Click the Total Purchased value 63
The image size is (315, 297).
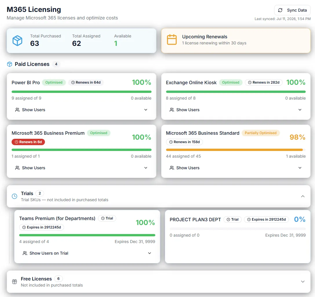(34, 44)
